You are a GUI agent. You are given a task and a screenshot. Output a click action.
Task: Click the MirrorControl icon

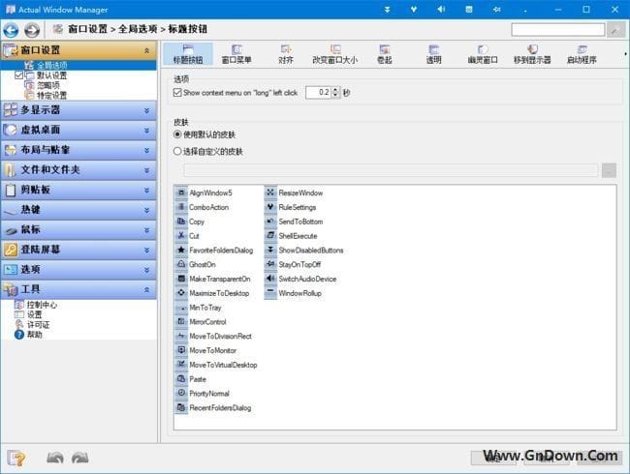pyautogui.click(x=181, y=321)
